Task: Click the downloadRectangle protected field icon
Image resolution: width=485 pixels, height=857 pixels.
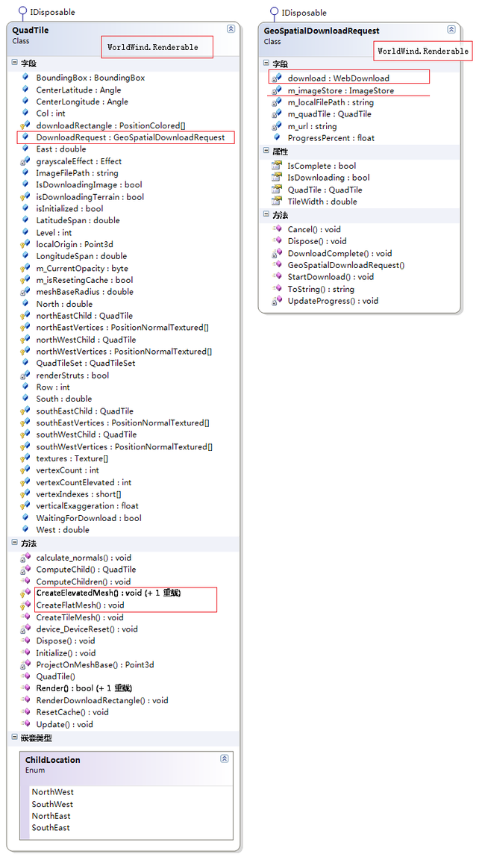Action: click(x=25, y=125)
